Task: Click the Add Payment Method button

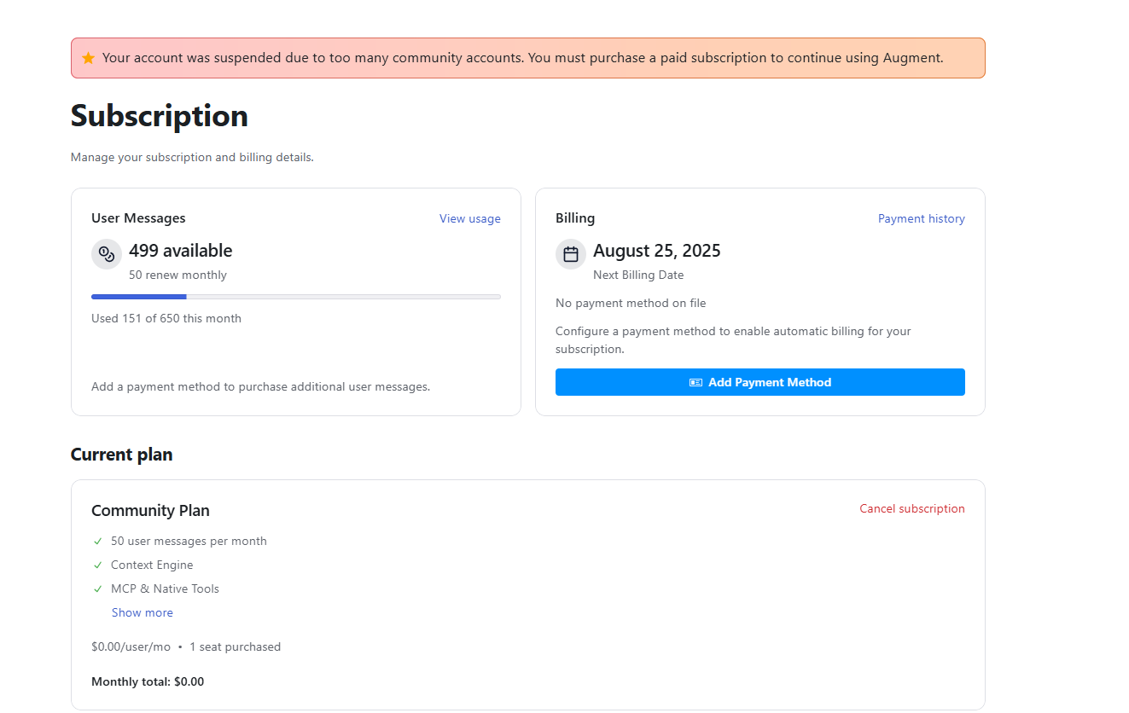Action: (760, 382)
